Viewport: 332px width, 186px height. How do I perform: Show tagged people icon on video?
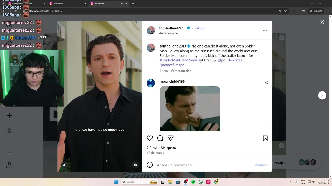point(64,165)
